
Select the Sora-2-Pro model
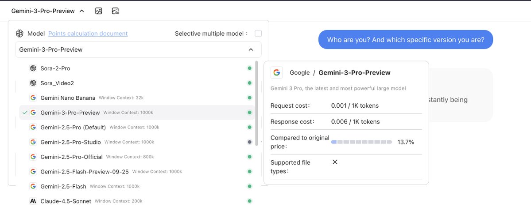138,68
